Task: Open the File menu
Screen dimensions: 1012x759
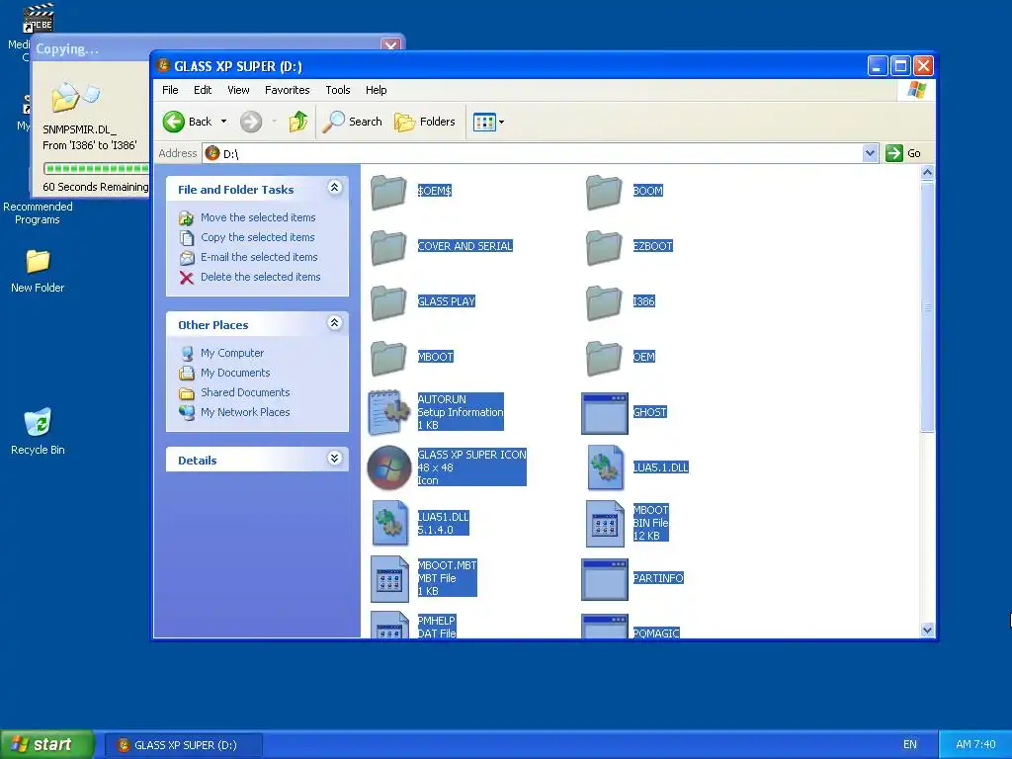Action: tap(170, 90)
